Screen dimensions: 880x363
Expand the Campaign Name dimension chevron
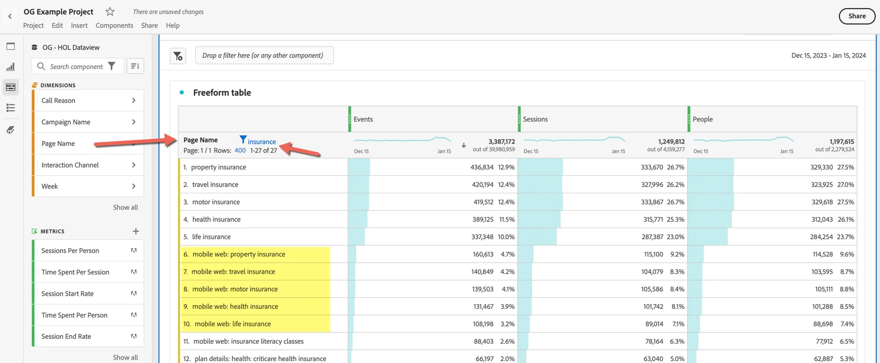pos(134,122)
